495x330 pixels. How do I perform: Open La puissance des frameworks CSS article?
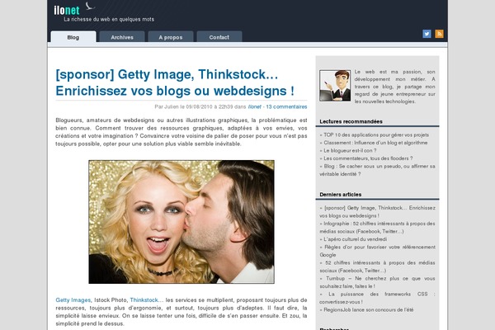point(377,298)
